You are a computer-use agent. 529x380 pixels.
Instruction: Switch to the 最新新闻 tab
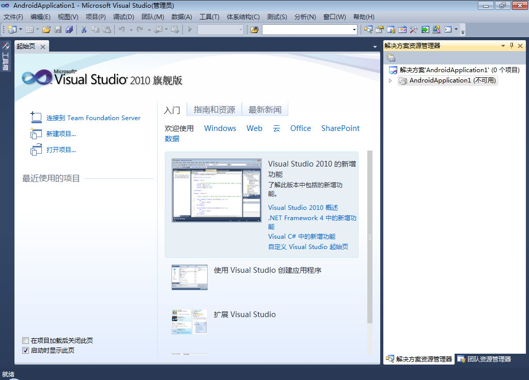coord(265,110)
